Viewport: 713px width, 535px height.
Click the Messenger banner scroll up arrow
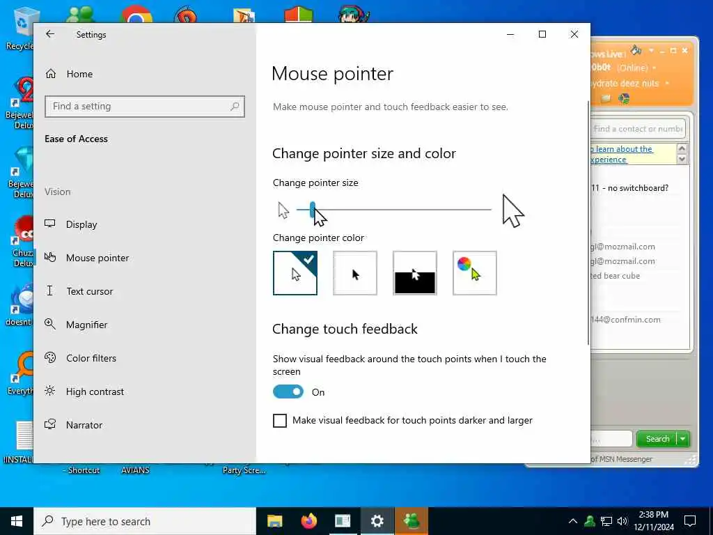pyautogui.click(x=682, y=149)
